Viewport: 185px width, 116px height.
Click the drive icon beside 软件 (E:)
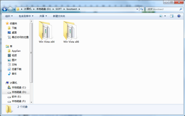click(x=9, y=97)
